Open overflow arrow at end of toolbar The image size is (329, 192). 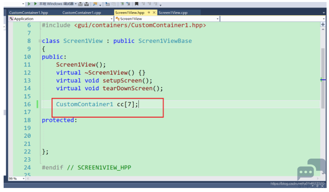160,5
